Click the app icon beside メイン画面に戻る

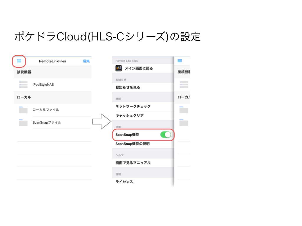pyautogui.click(x=119, y=68)
